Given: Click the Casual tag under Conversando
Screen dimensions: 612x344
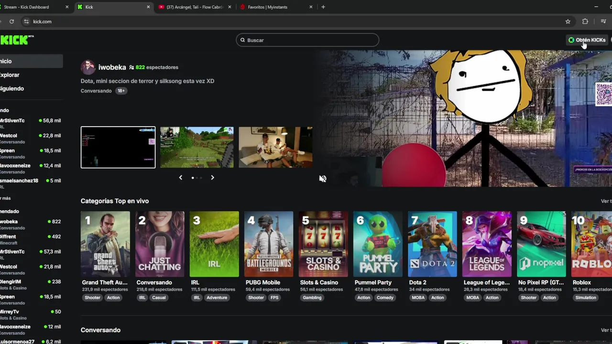Looking at the screenshot, I should pyautogui.click(x=159, y=298).
